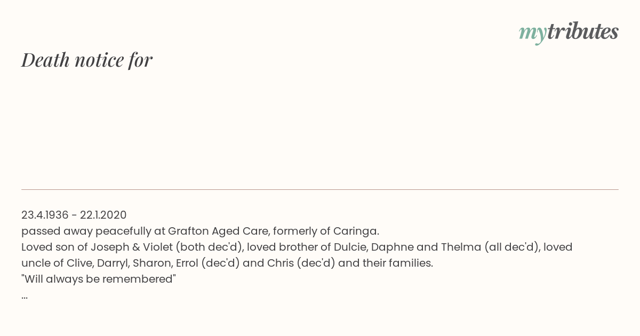Viewport: 640px width, 336px height.
Task: Click the "passed away peacefully" line
Action: click(x=200, y=231)
